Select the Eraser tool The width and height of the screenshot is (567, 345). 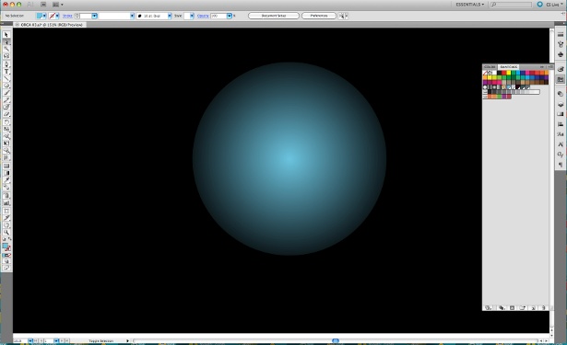[x=6, y=114]
